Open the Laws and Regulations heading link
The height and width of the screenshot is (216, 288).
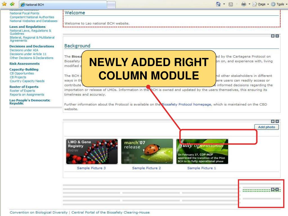point(27,27)
